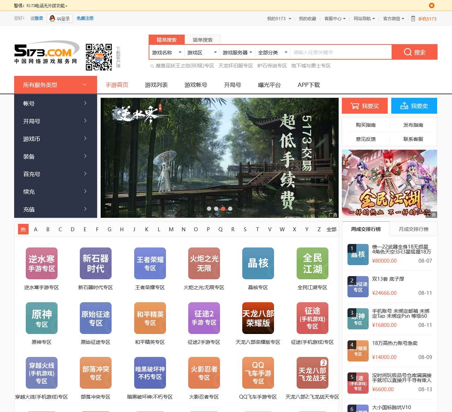Open the QQ飞车手游专区 game icon
Viewport: 452px width, 412px height.
pos(258,373)
